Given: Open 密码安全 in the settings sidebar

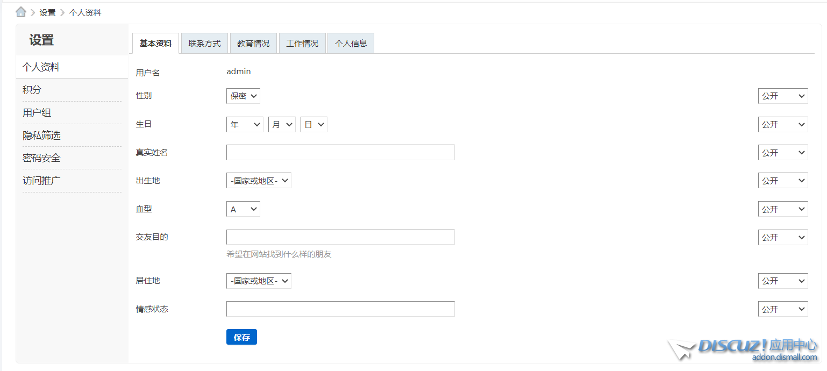Looking at the screenshot, I should point(41,158).
